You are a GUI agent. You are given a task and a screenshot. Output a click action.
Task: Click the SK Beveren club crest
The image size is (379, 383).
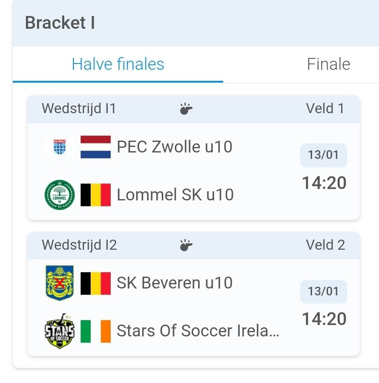(60, 283)
